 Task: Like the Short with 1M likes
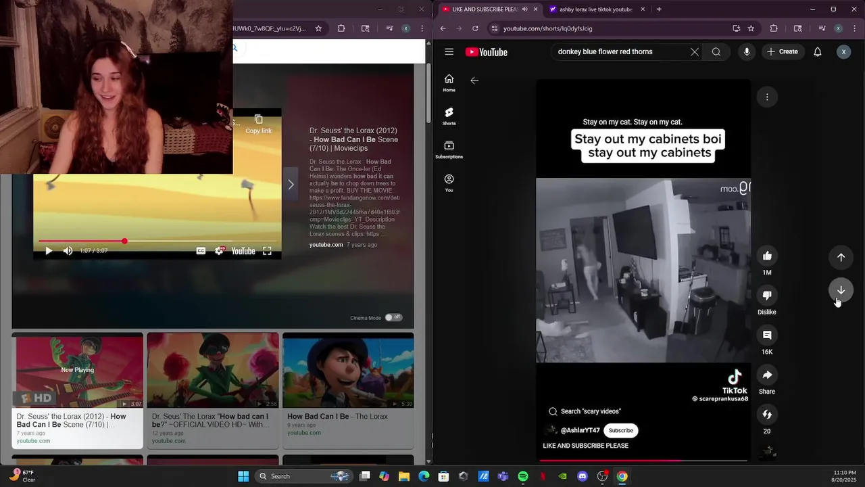[767, 256]
